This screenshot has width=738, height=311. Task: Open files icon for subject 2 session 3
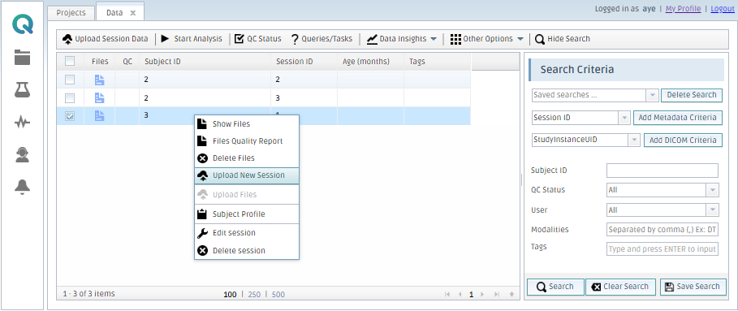99,98
